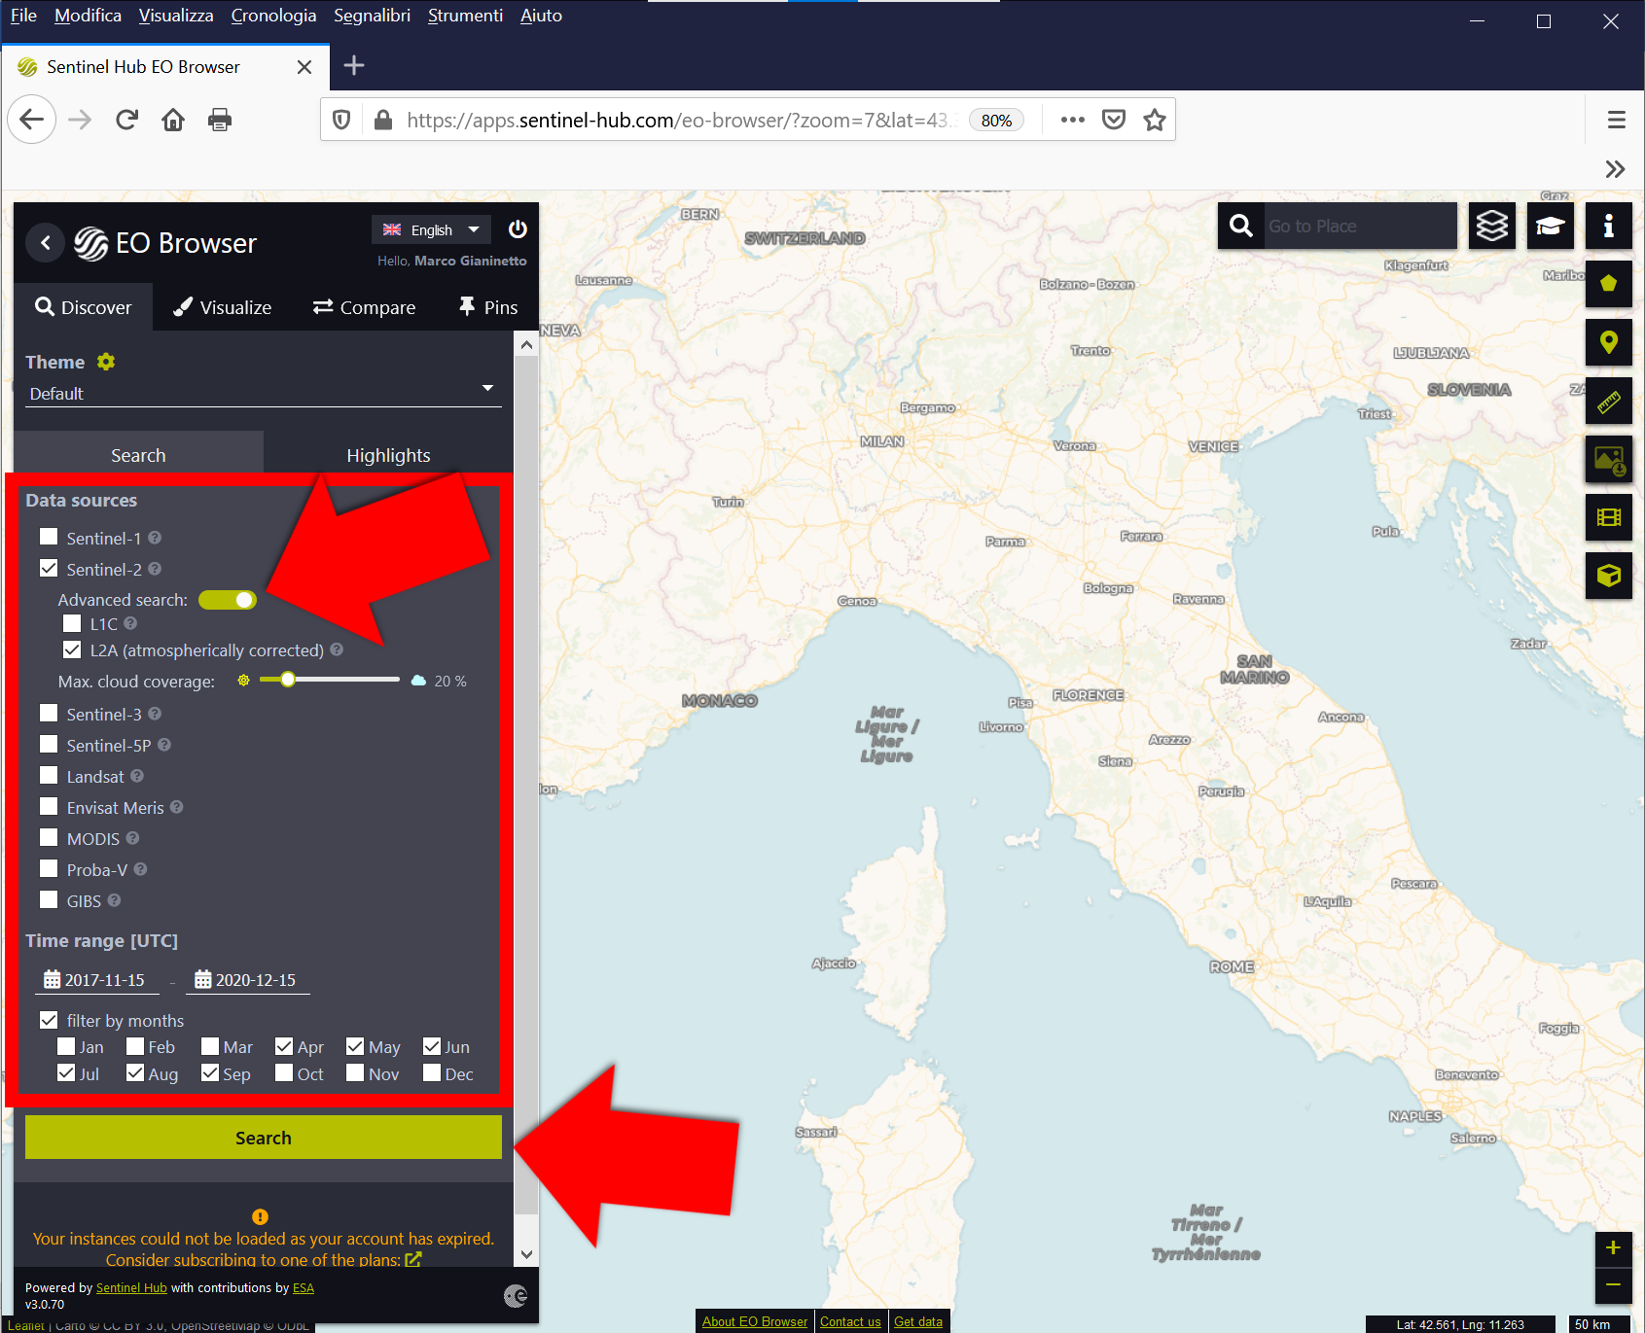The width and height of the screenshot is (1645, 1333).
Task: Zoom out the map with minus button
Action: click(x=1613, y=1285)
